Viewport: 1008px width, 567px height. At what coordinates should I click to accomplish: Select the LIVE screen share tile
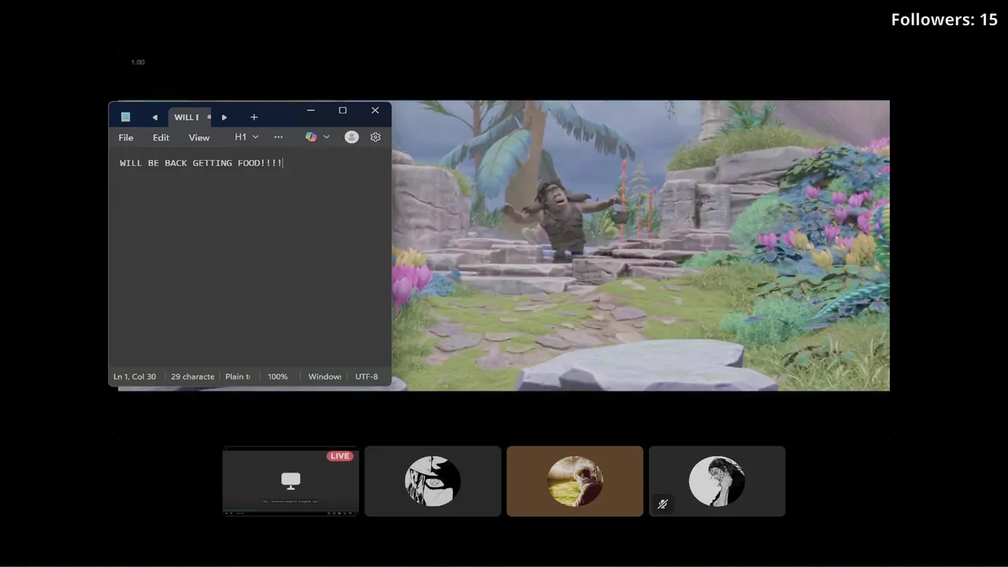coord(291,481)
